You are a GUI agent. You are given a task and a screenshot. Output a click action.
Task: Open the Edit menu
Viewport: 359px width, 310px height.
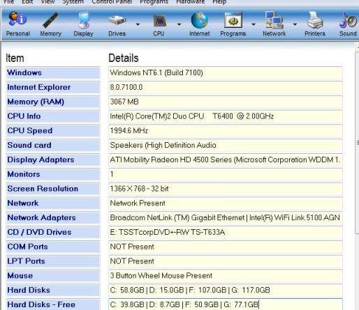(x=27, y=2)
